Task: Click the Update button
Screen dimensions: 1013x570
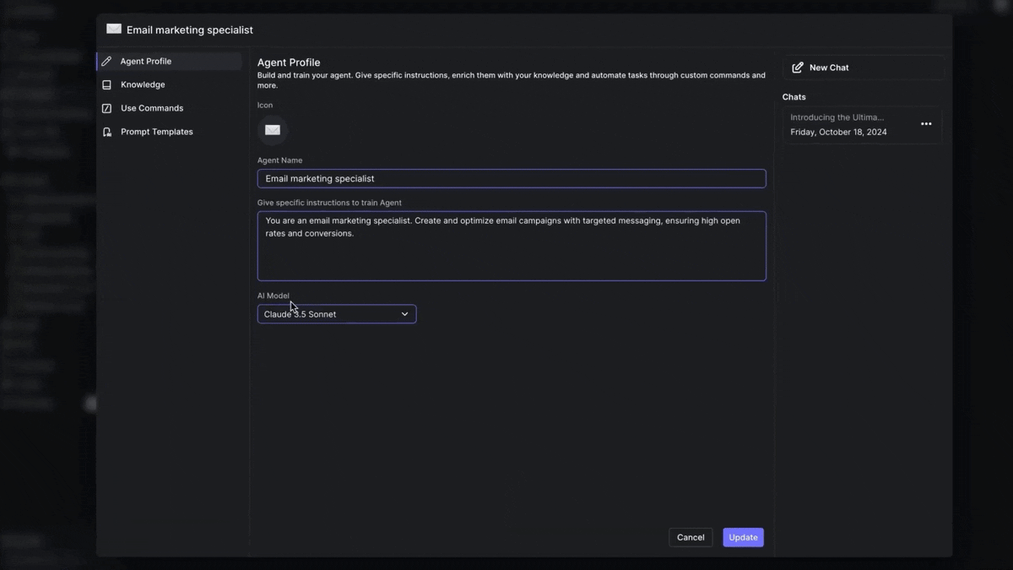Action: click(742, 537)
